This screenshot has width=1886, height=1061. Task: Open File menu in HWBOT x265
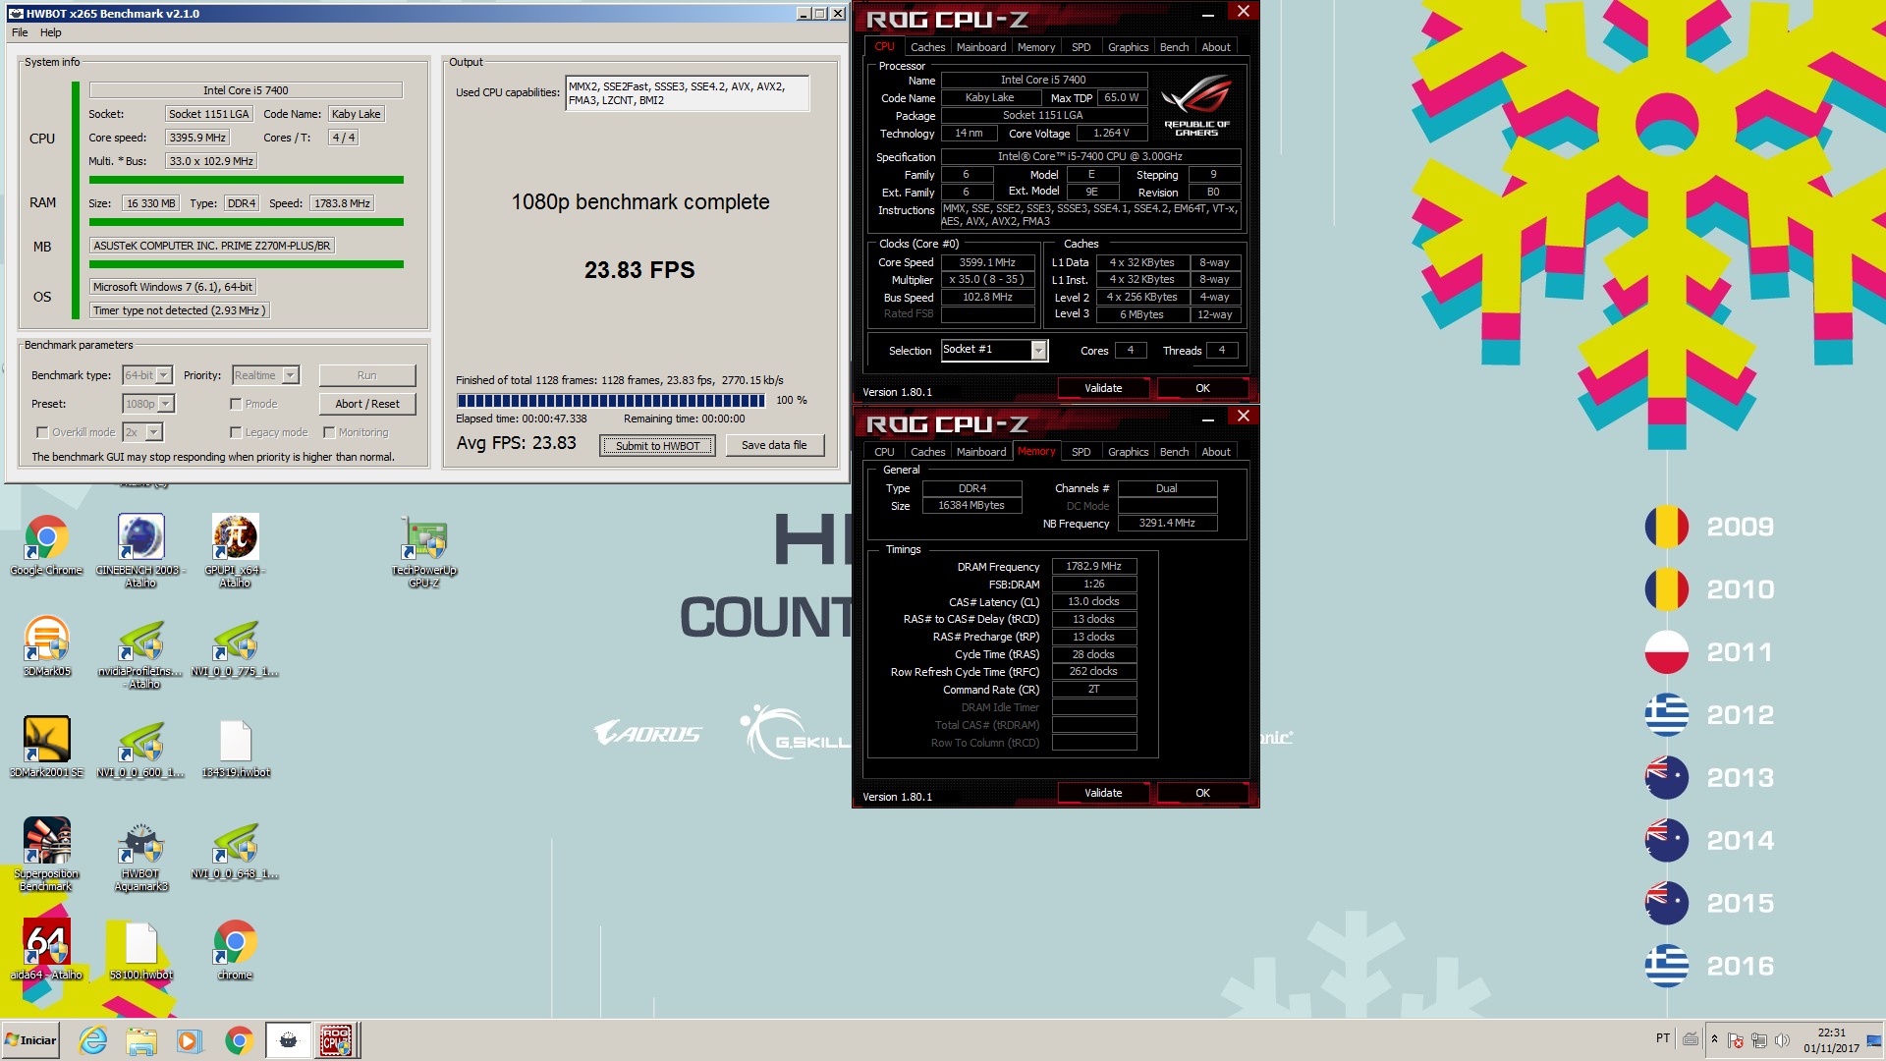(x=20, y=32)
